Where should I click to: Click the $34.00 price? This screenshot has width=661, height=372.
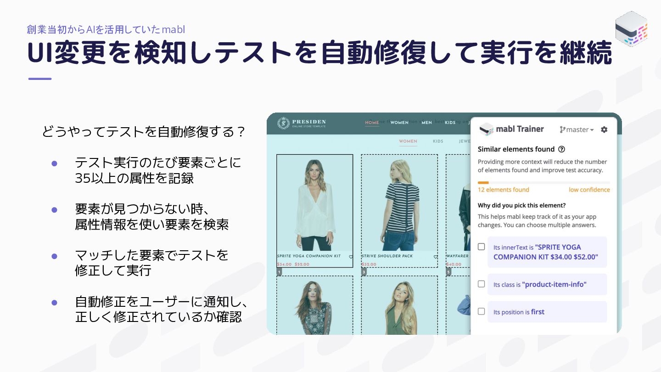pos(284,265)
